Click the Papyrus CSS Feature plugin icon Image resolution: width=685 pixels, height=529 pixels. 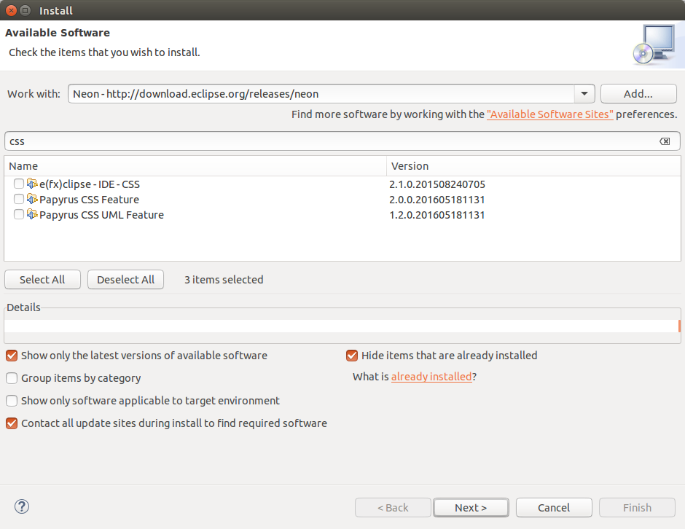[x=32, y=199]
